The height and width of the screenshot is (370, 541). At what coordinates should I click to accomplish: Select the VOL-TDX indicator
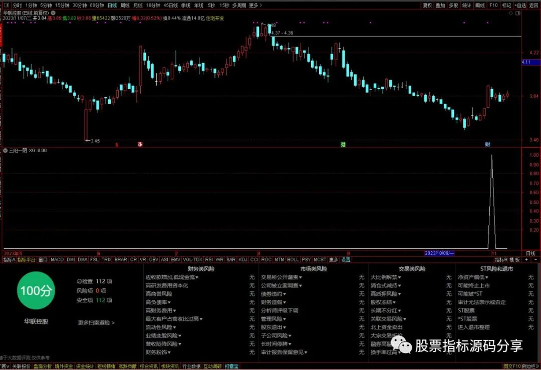coord(192,260)
